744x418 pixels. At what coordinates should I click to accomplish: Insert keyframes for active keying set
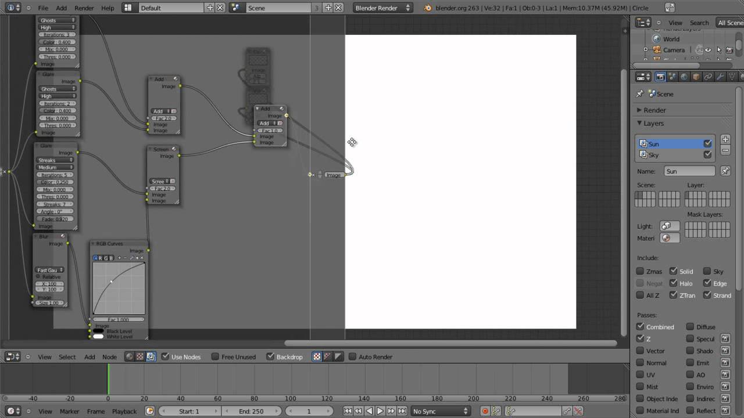tap(567, 411)
